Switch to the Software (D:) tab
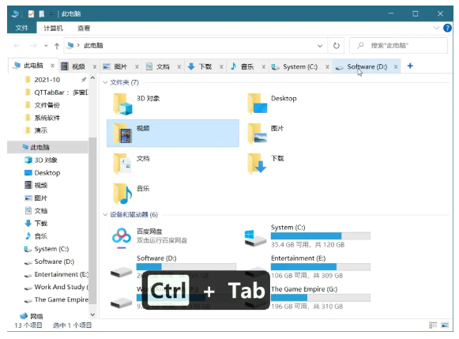 (367, 66)
